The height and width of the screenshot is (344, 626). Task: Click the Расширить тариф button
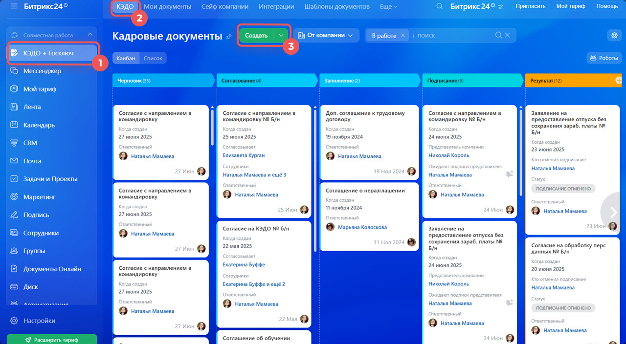(52, 340)
